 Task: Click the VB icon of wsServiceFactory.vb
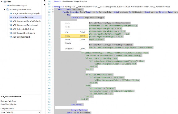tap(8, 6)
